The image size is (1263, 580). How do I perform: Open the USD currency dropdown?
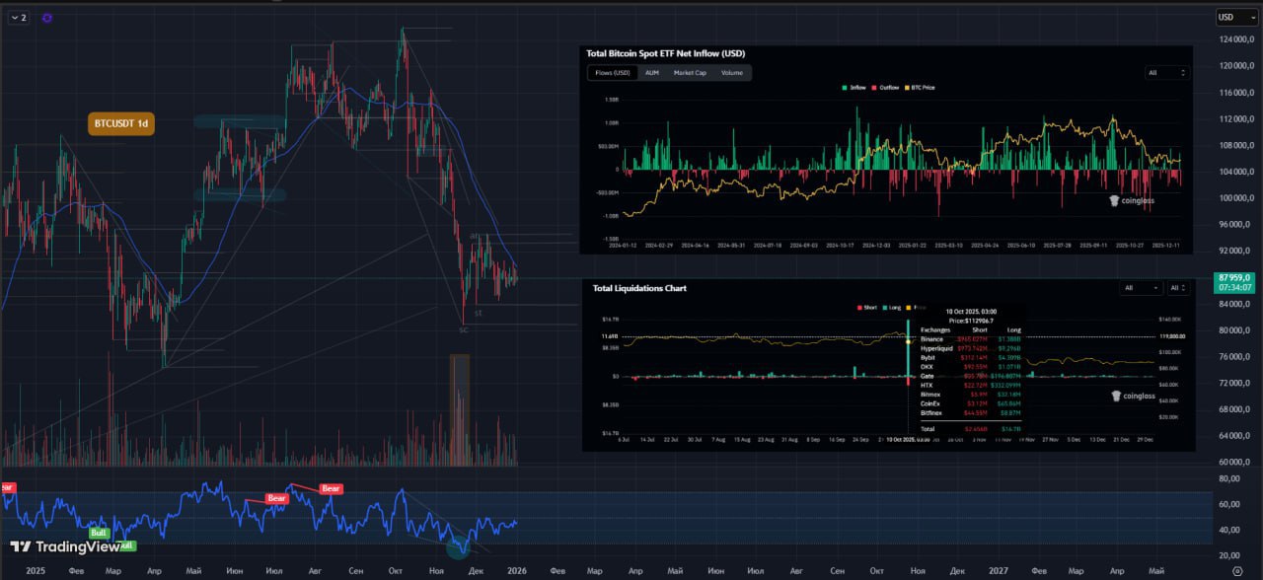tap(1235, 17)
